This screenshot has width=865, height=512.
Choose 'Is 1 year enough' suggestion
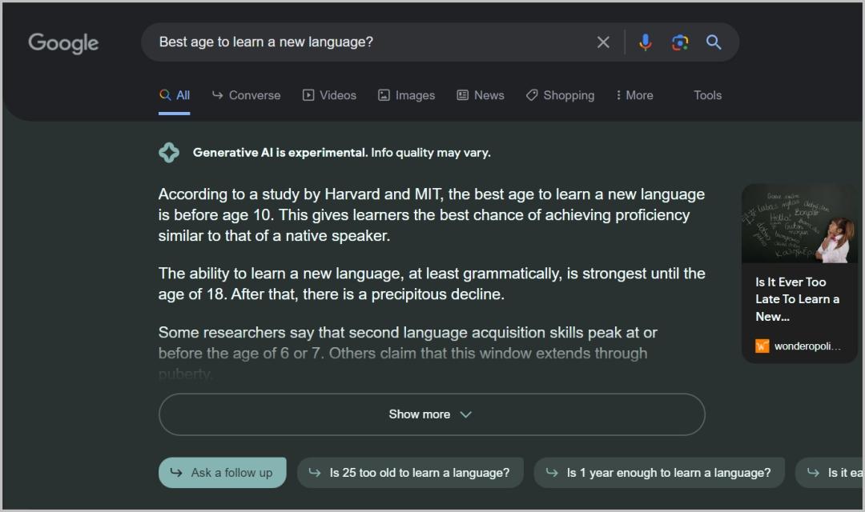point(659,473)
